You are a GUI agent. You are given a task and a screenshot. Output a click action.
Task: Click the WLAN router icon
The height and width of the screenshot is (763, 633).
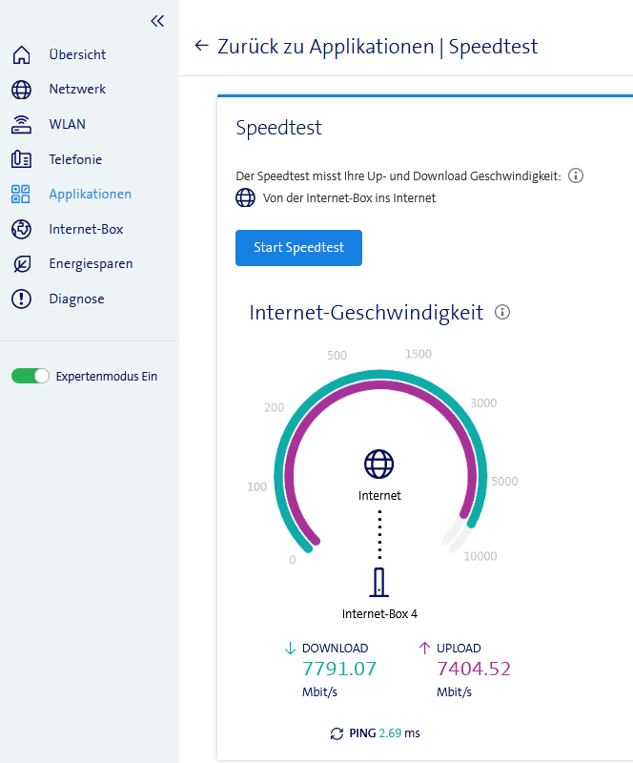[x=21, y=125]
